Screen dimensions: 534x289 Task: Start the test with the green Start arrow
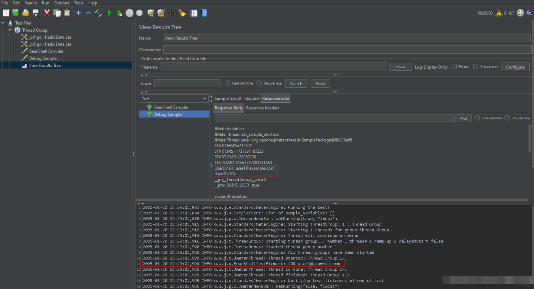pyautogui.click(x=110, y=13)
